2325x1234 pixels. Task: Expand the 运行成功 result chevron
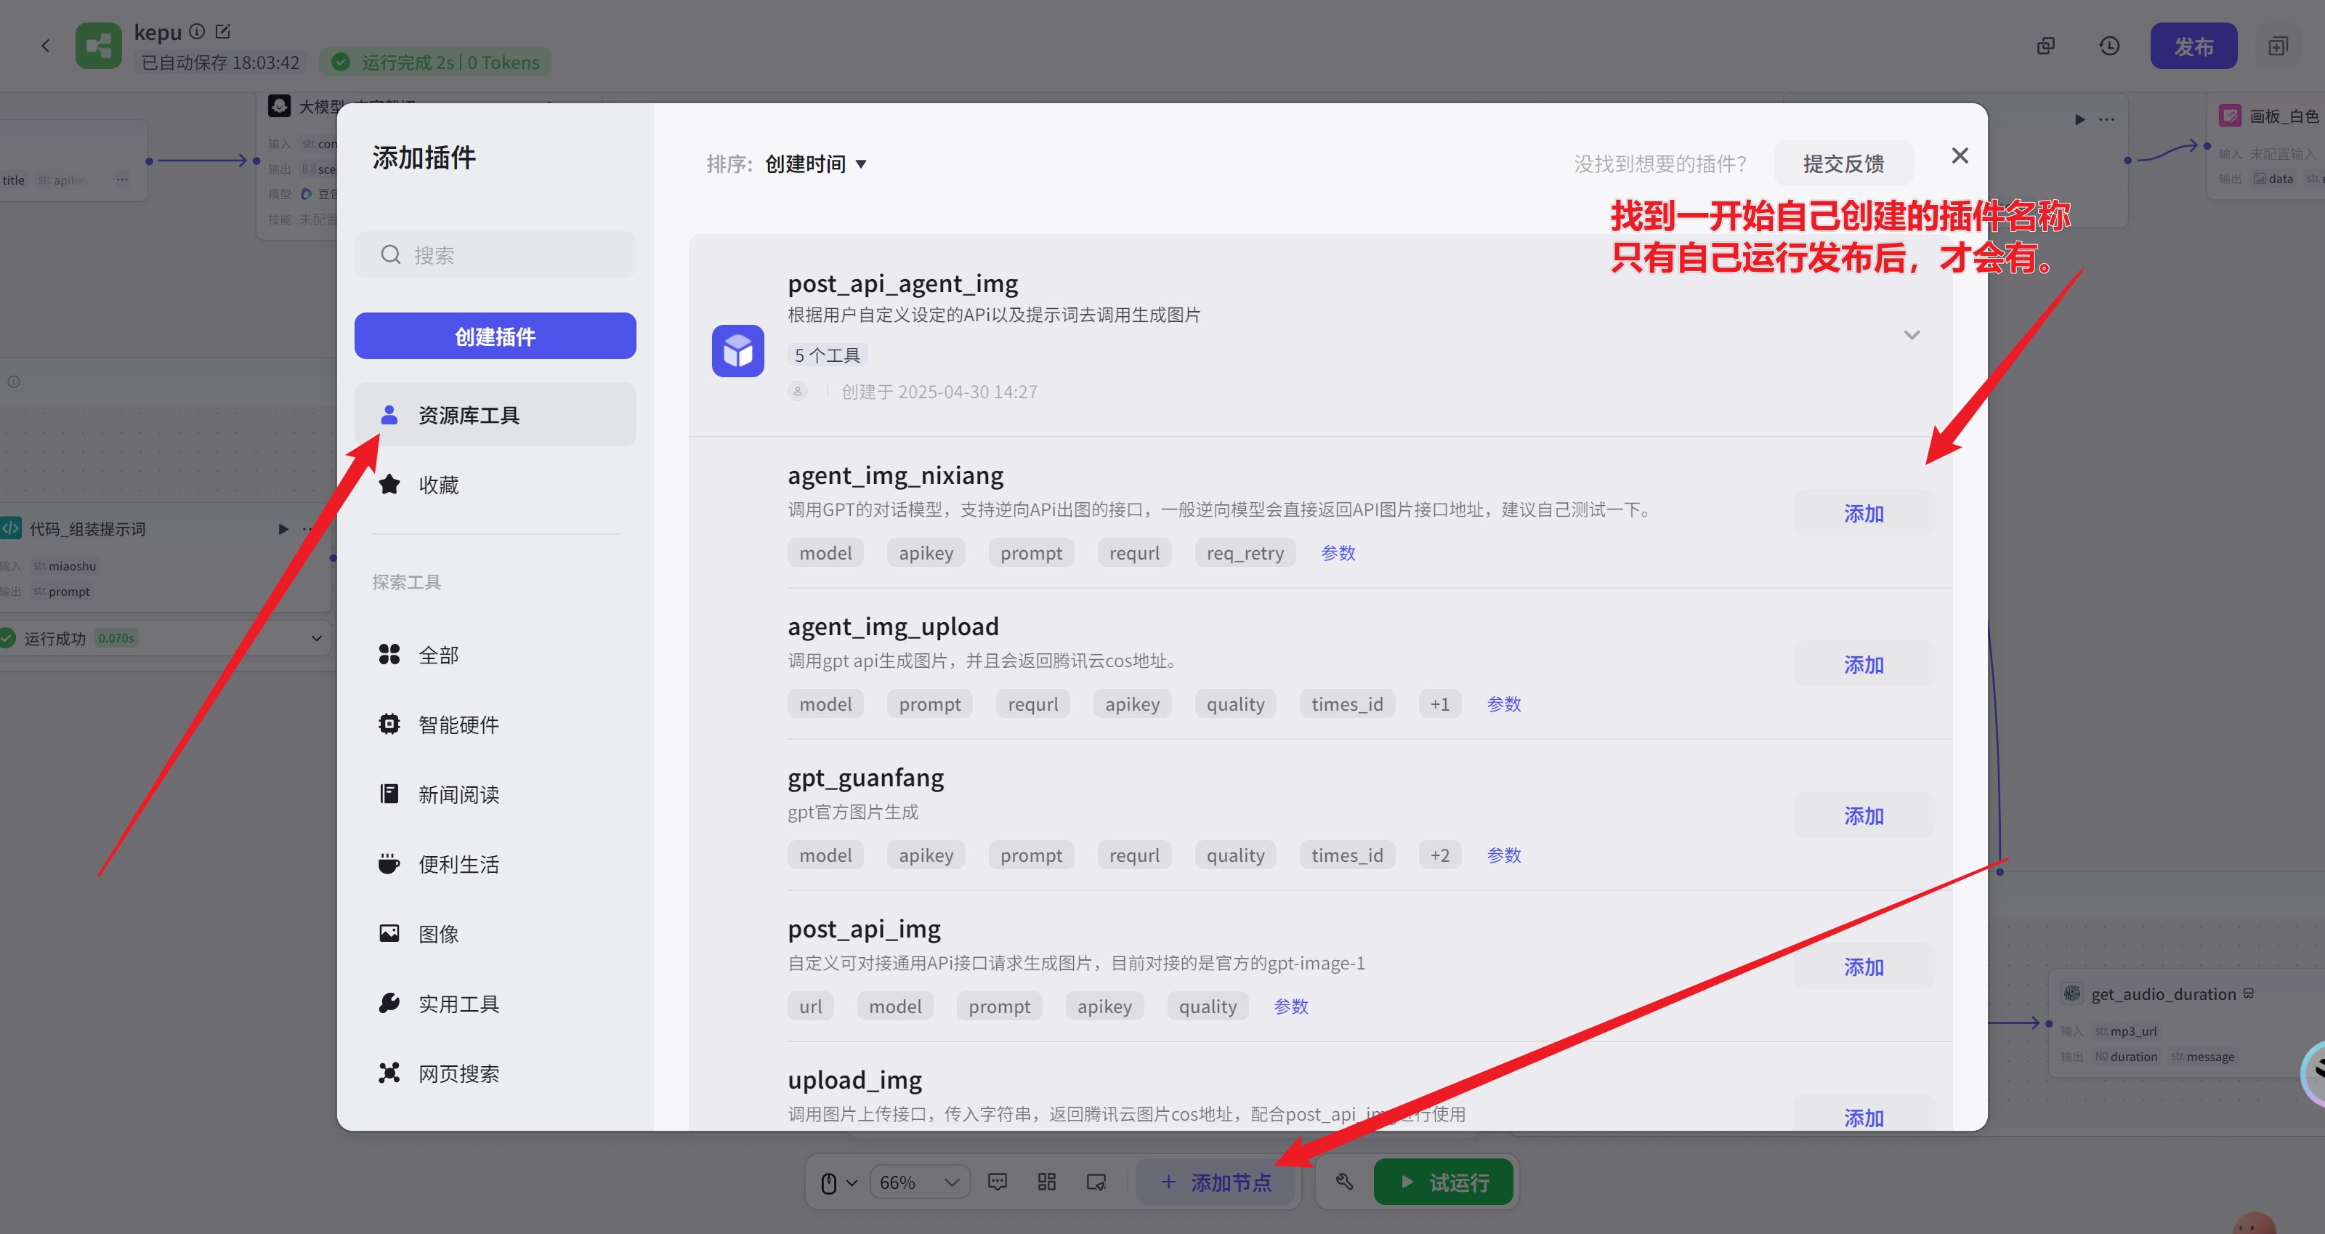coord(317,638)
